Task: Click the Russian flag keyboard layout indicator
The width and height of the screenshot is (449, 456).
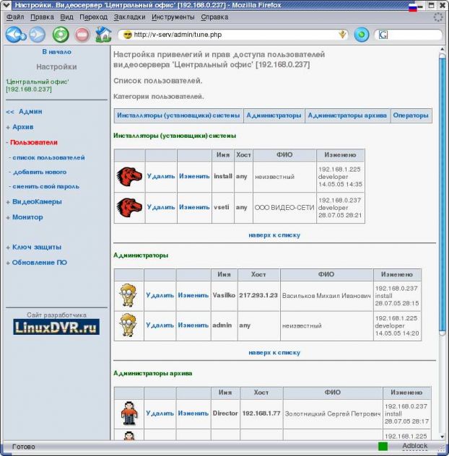Action: pyautogui.click(x=412, y=7)
